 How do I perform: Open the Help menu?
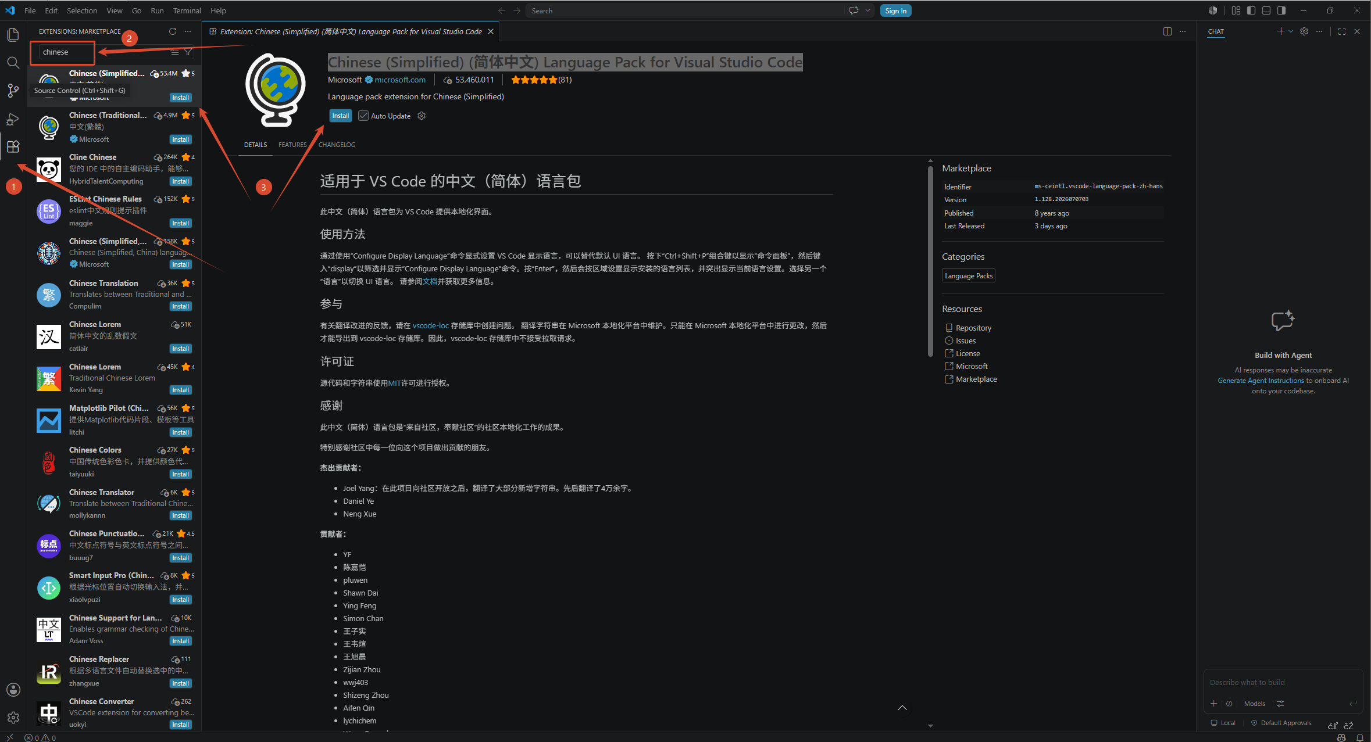[218, 10]
